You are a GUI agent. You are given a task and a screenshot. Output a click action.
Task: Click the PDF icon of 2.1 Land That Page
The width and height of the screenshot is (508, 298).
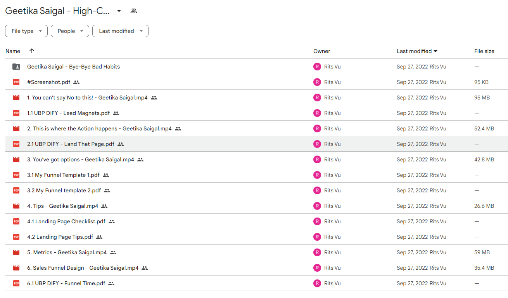click(x=16, y=144)
